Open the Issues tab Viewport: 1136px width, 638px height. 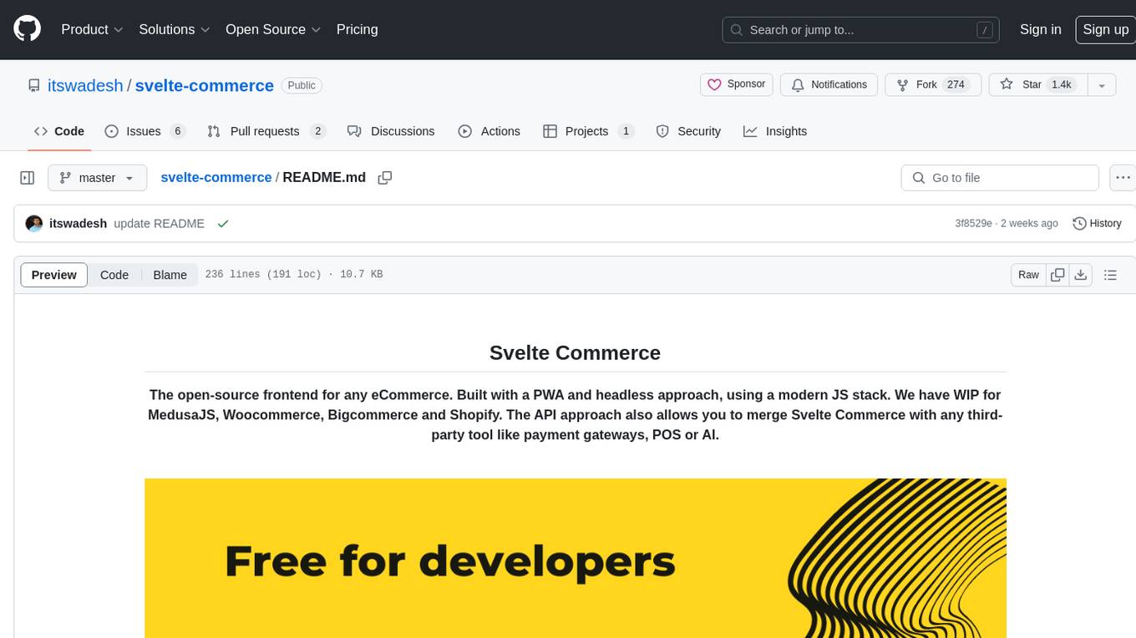click(x=144, y=131)
